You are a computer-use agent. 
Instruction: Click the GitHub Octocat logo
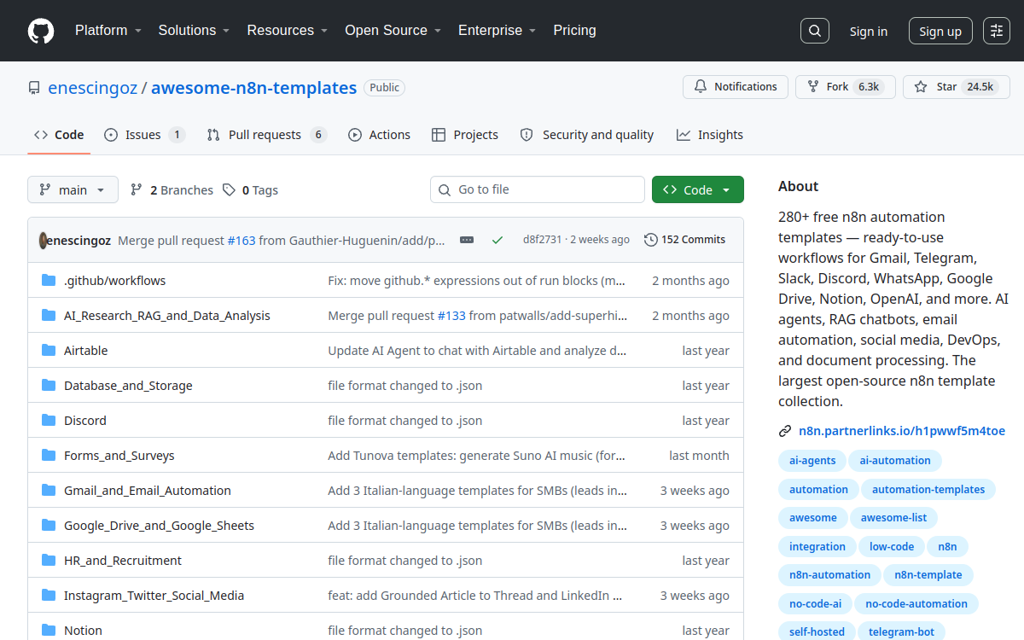point(41,31)
